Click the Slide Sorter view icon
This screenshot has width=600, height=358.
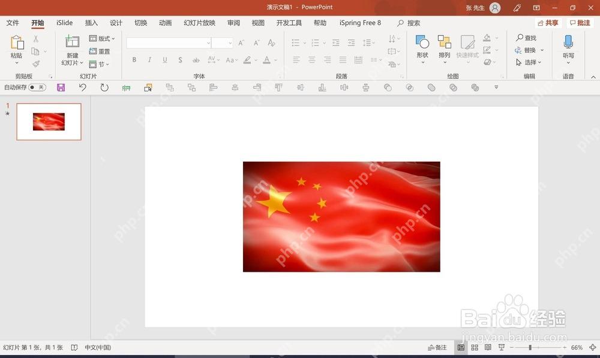click(x=475, y=347)
